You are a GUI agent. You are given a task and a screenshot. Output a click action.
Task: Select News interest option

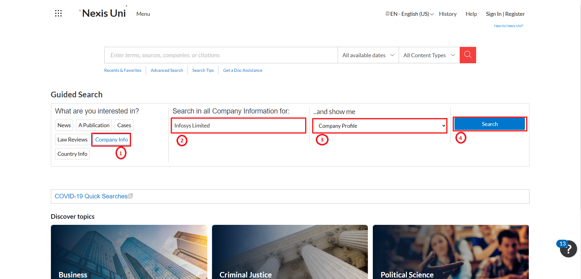[64, 125]
